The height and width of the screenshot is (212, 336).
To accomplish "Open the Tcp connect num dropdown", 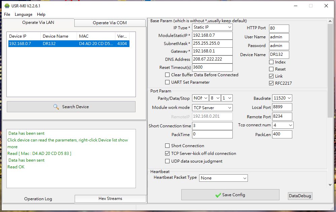I will coord(283,125).
